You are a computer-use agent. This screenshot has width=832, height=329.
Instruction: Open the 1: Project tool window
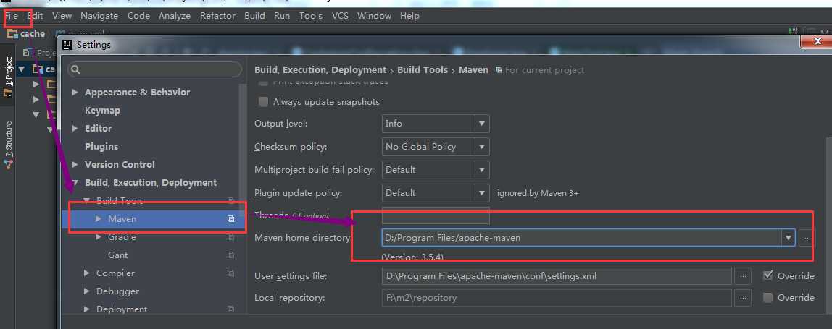coord(8,77)
